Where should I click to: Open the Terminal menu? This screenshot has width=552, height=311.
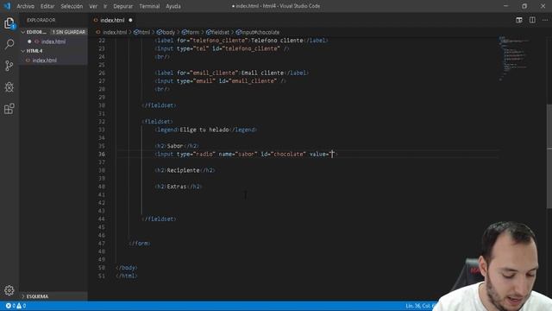coord(149,6)
